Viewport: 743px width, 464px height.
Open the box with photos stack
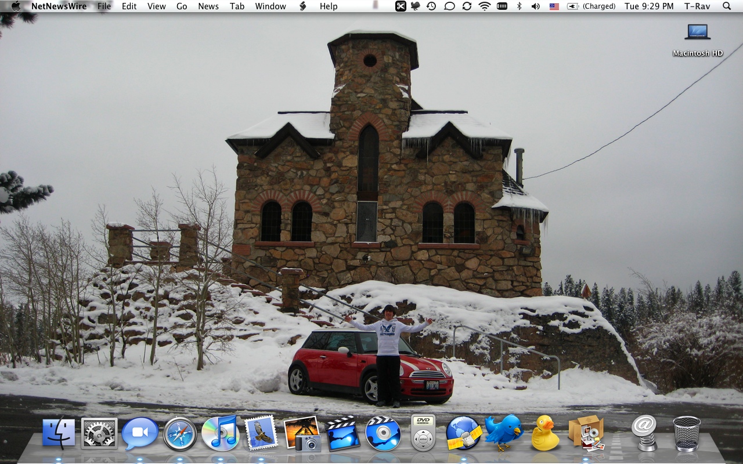586,433
